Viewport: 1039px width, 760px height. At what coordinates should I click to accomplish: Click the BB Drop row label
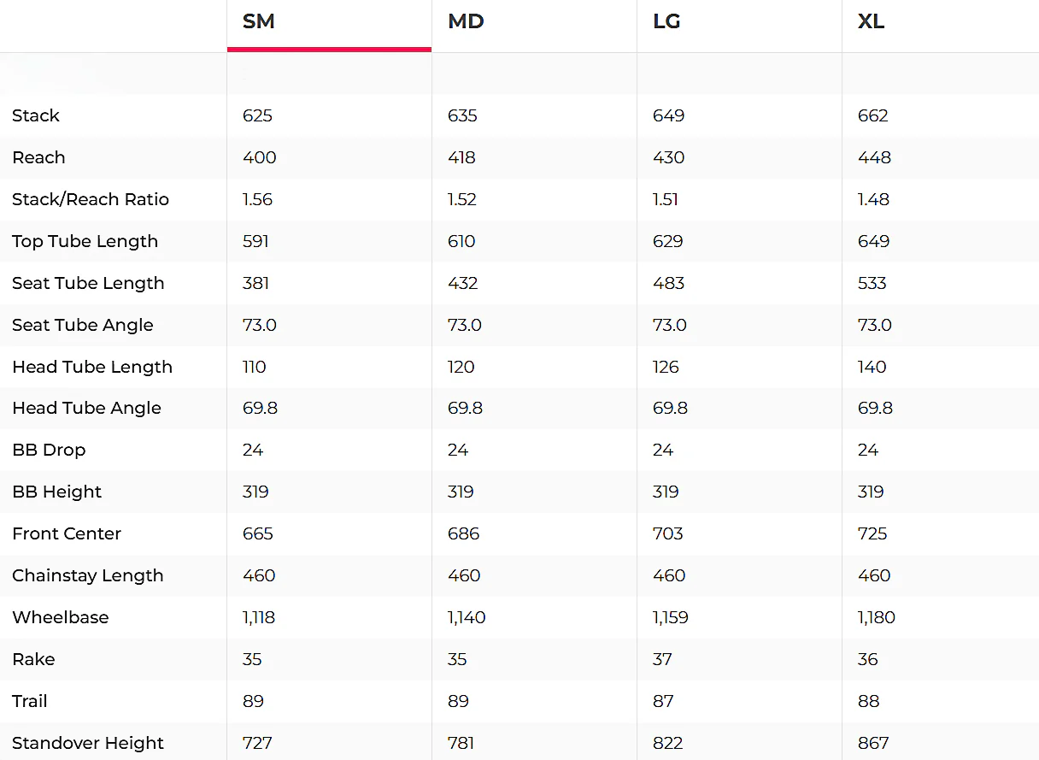(49, 450)
